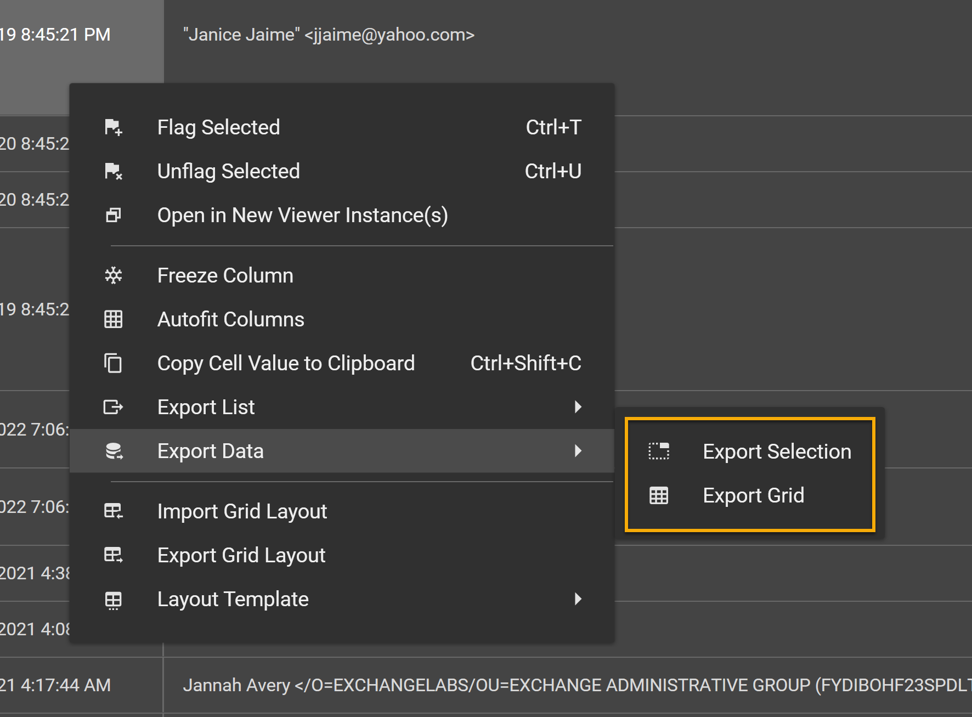Click the copy-to-clipboard pages icon
Viewport: 972px width, 717px height.
(113, 363)
